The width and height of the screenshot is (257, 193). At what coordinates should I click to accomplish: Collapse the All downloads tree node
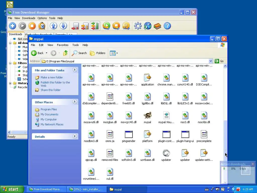10,43
